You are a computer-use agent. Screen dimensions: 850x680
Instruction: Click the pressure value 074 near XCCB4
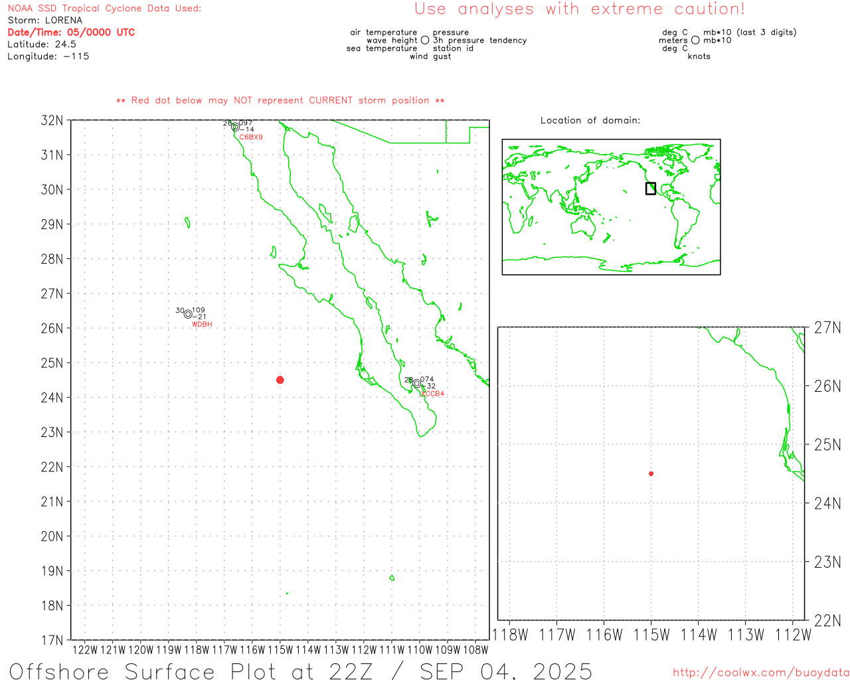(x=427, y=379)
